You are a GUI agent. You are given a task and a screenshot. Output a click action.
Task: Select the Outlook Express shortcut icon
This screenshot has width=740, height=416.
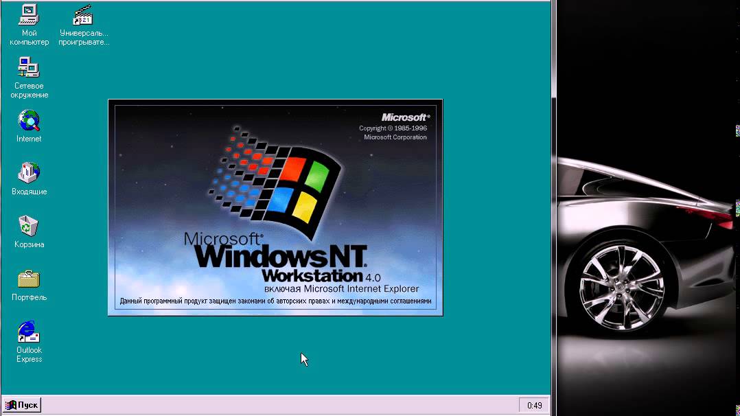29,332
